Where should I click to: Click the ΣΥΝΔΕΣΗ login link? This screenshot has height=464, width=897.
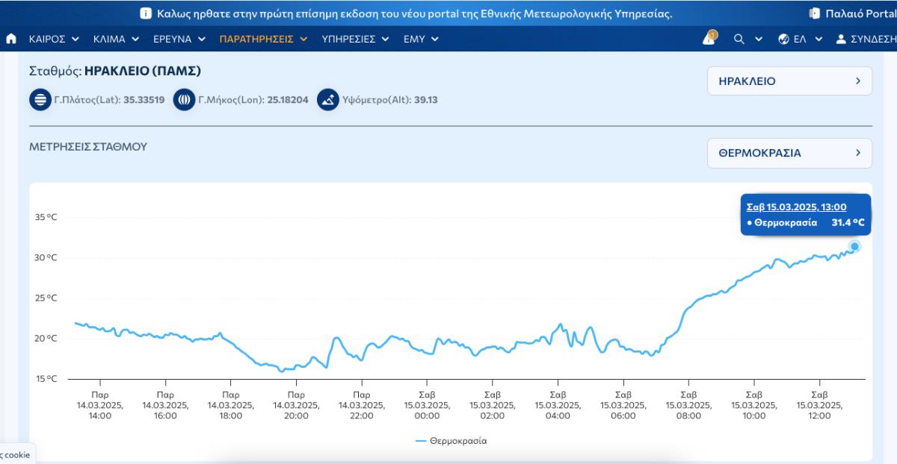point(873,39)
